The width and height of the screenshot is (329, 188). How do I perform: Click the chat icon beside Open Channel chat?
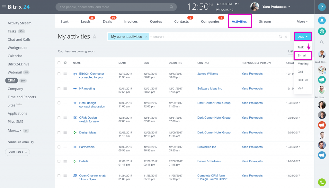(75, 175)
